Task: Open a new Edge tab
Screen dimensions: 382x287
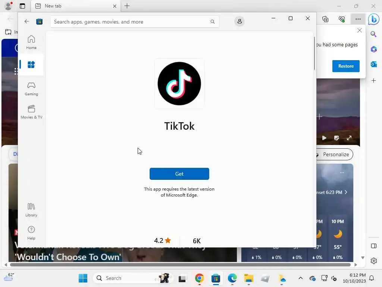Action: tap(127, 6)
